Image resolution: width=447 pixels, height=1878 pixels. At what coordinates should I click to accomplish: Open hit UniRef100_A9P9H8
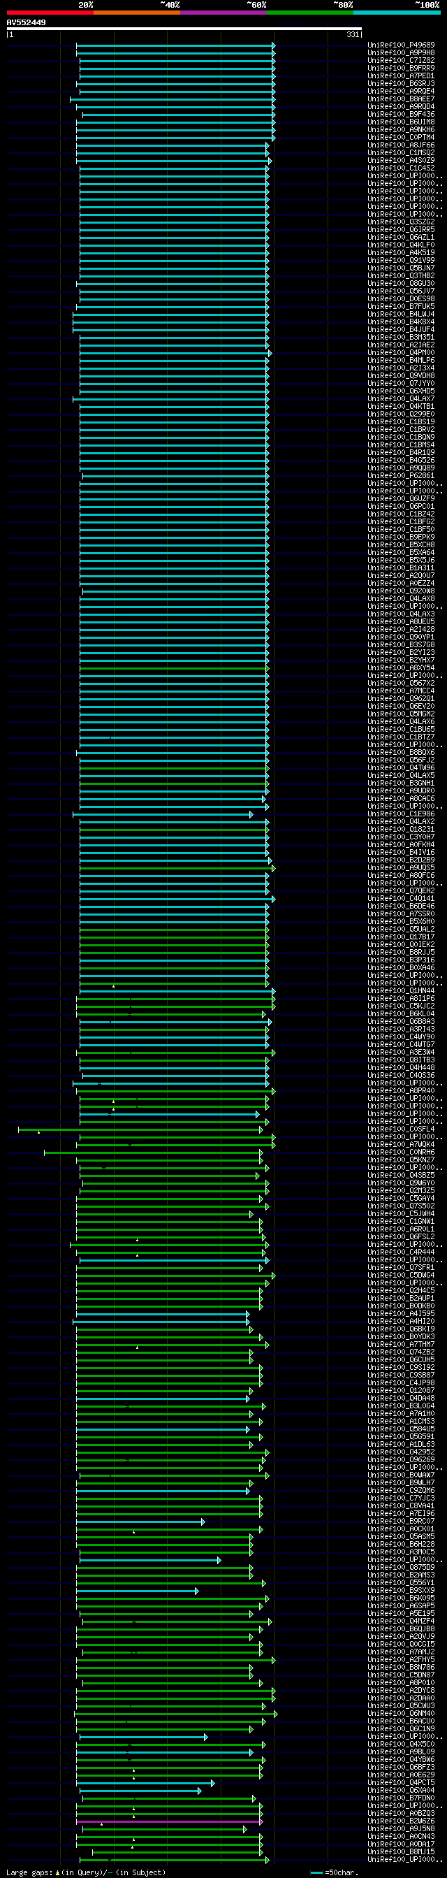coord(401,52)
